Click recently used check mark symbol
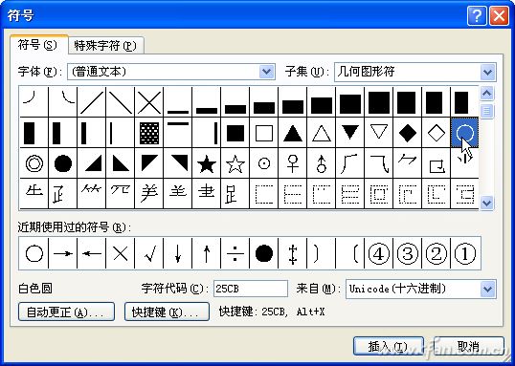The height and width of the screenshot is (366, 515). point(149,254)
